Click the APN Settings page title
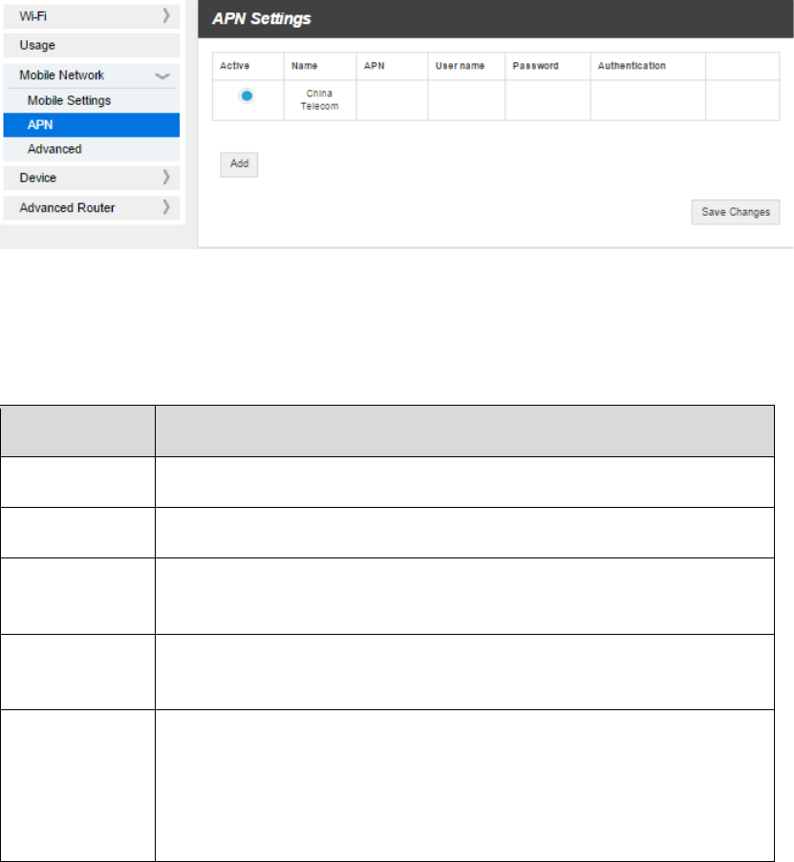794x862 pixels. pyautogui.click(x=262, y=19)
